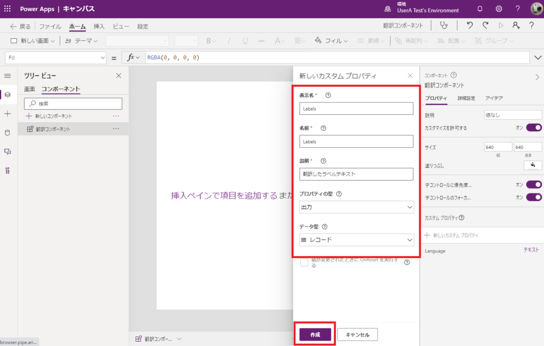
Task: Close the new custom property pane
Action: pos(410,75)
